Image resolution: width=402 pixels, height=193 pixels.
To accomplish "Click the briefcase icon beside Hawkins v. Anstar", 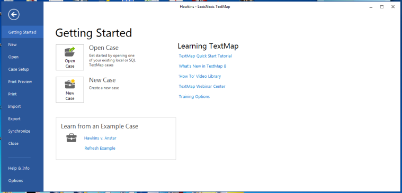I will [72, 138].
